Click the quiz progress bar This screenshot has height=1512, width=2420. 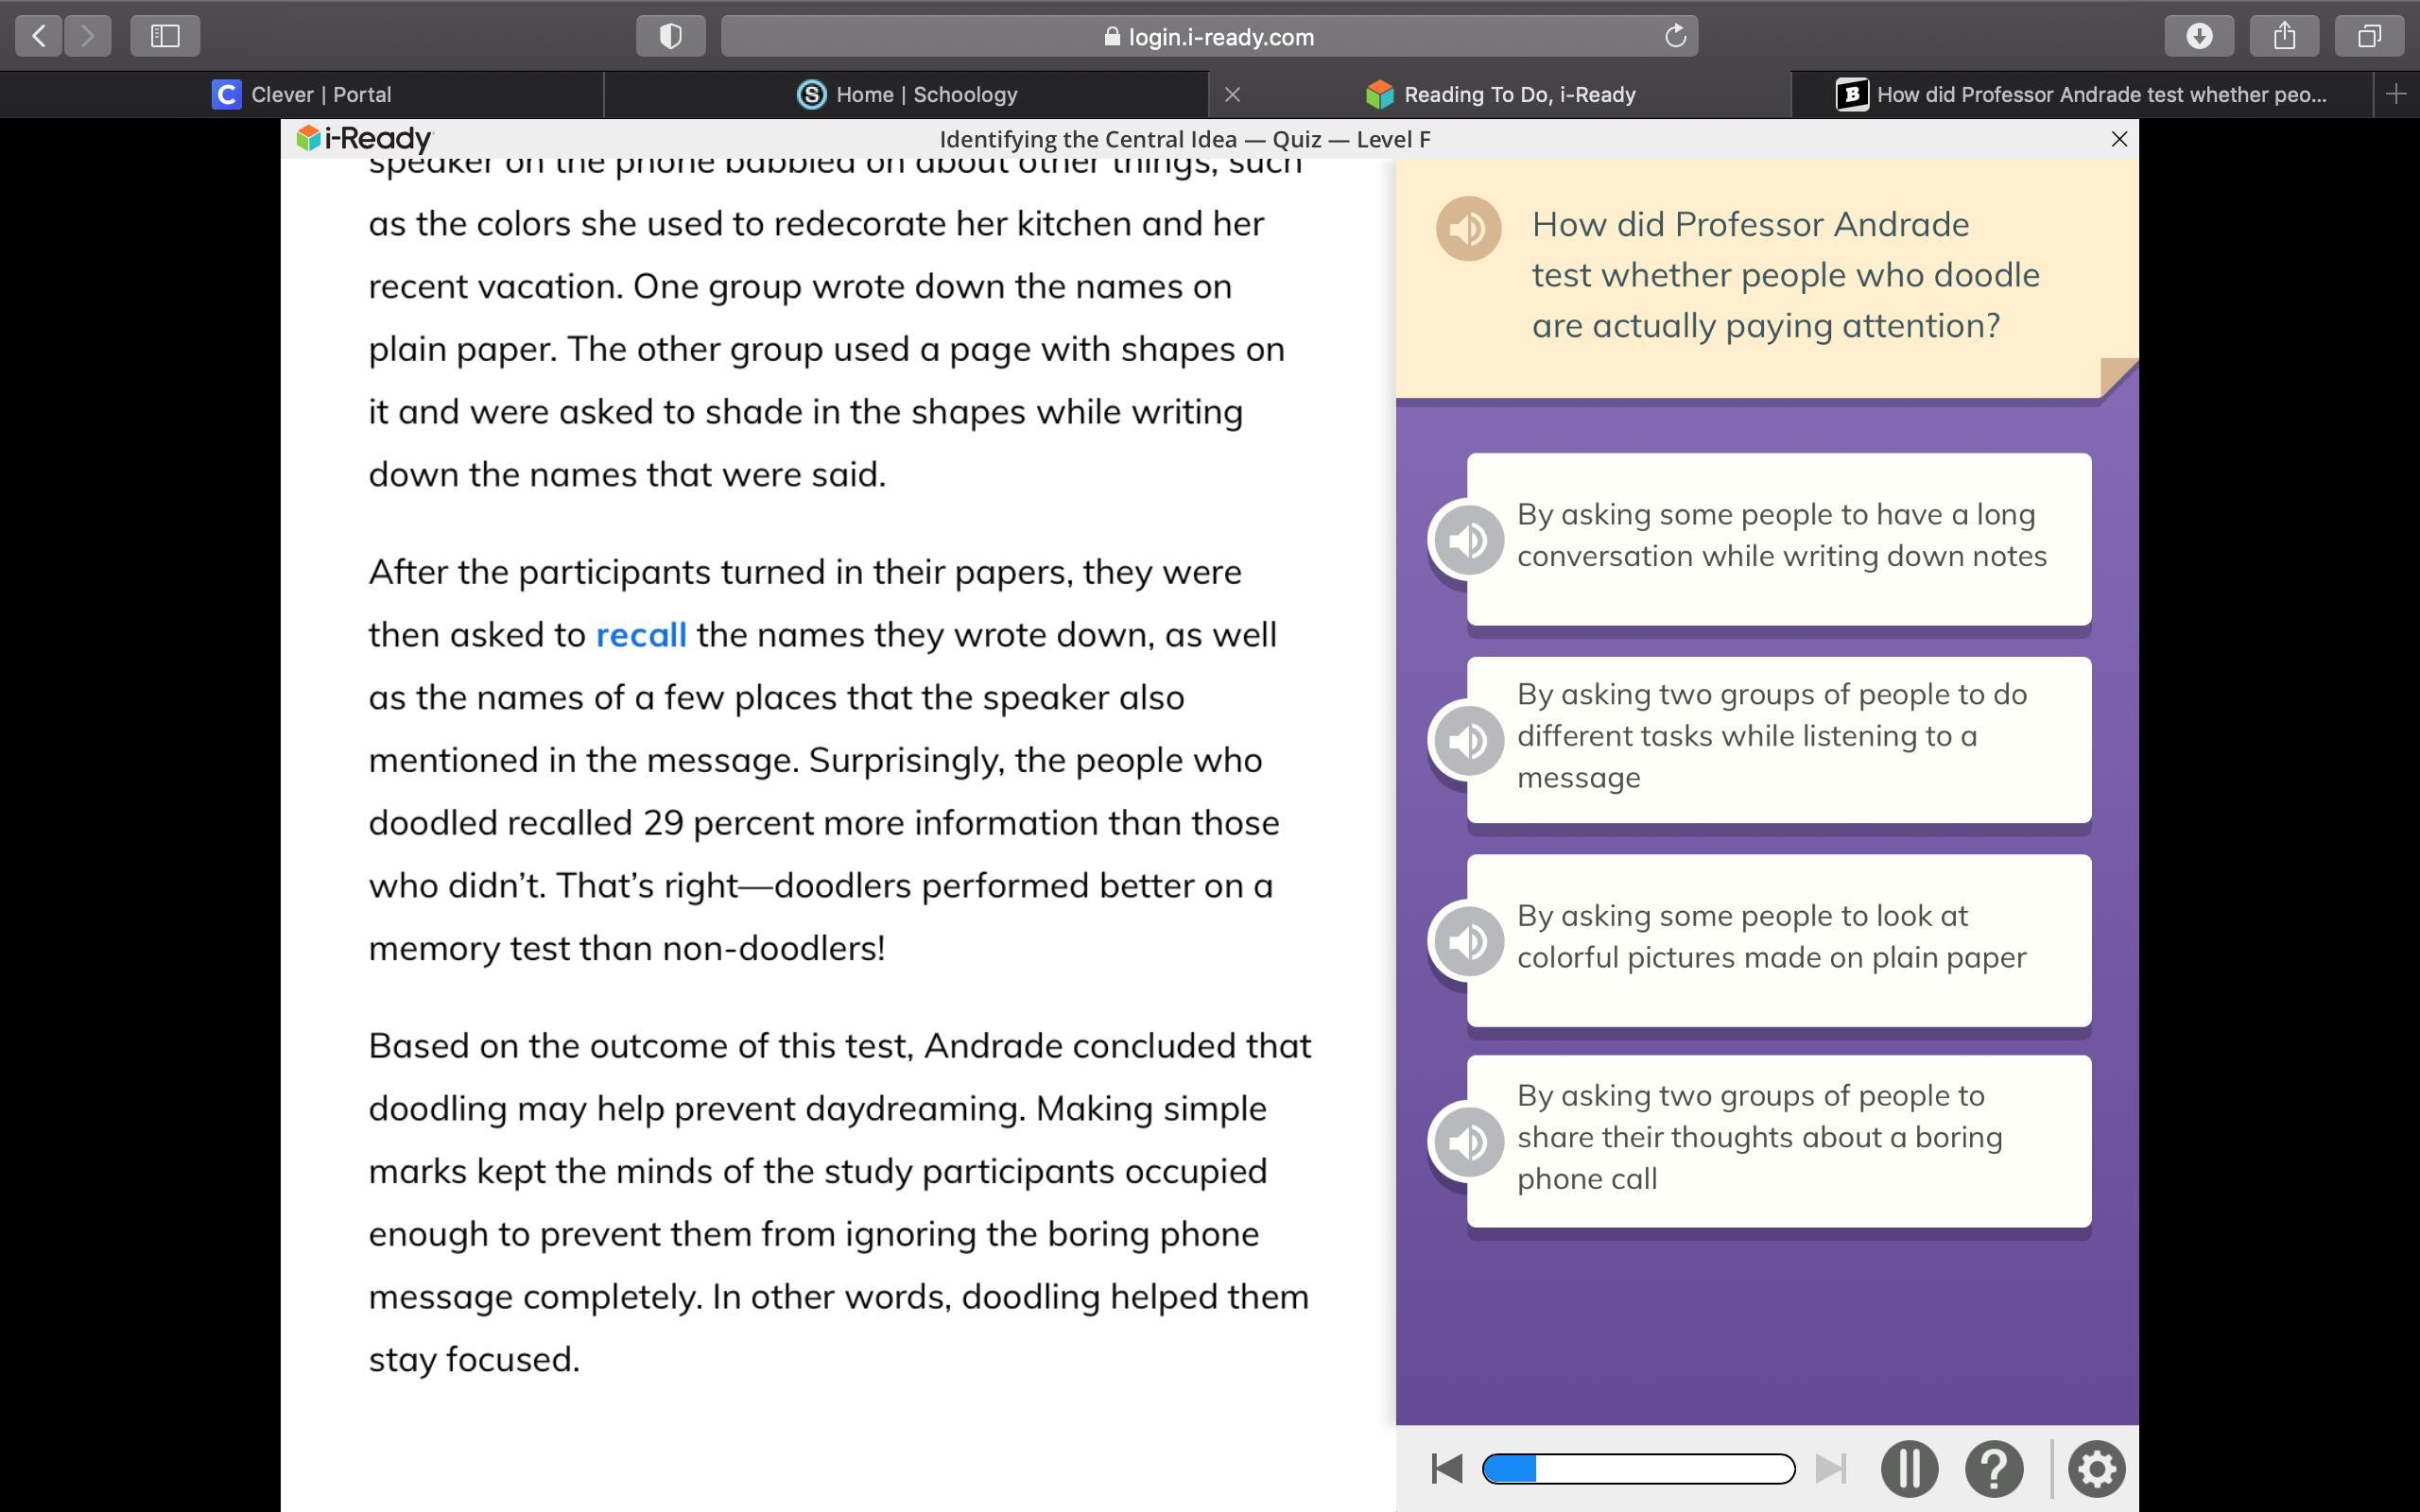[1638, 1469]
